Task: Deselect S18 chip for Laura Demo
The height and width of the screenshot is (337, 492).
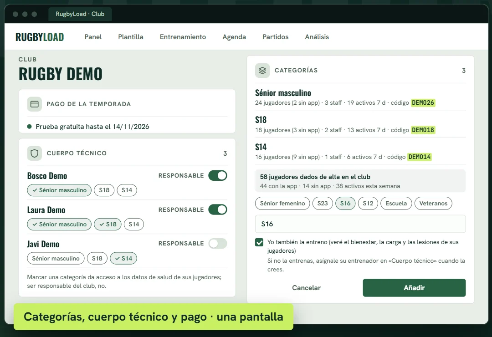Action: click(x=108, y=225)
